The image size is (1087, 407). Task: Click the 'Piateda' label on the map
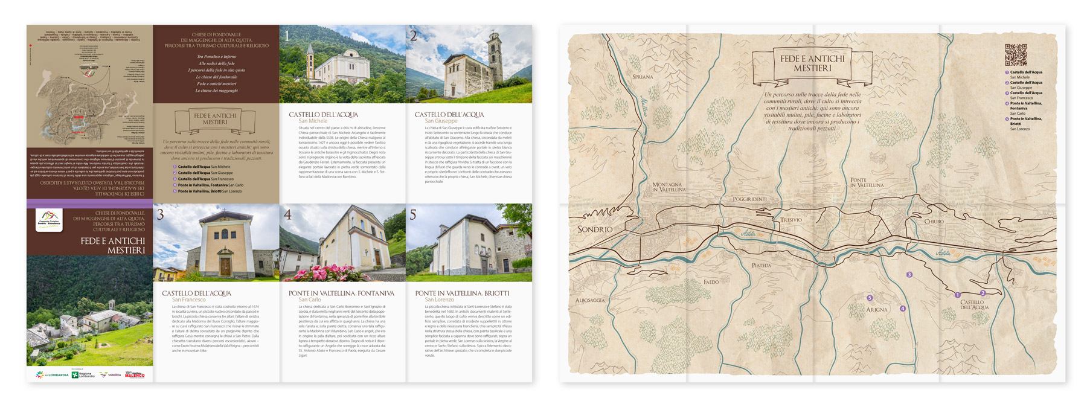coord(762,265)
